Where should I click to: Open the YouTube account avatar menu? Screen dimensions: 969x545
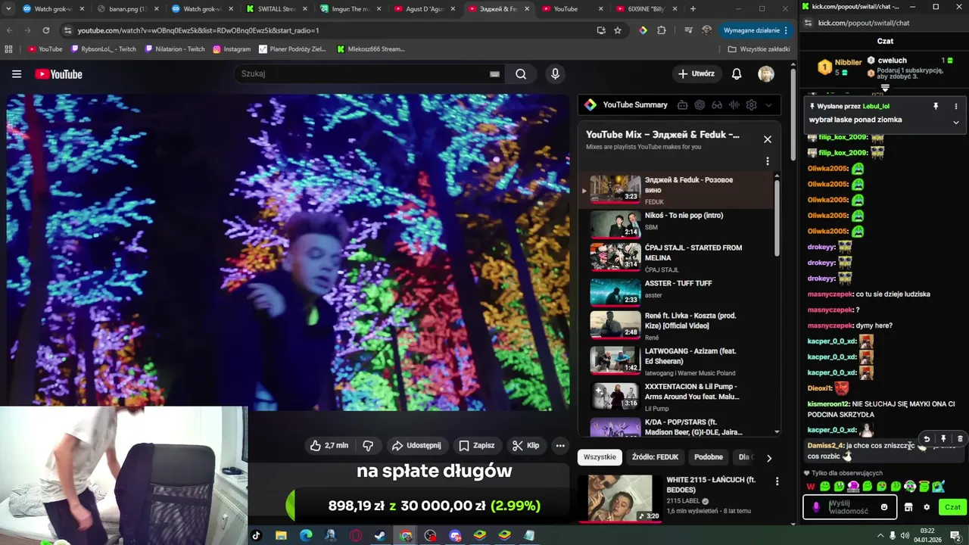coord(766,74)
